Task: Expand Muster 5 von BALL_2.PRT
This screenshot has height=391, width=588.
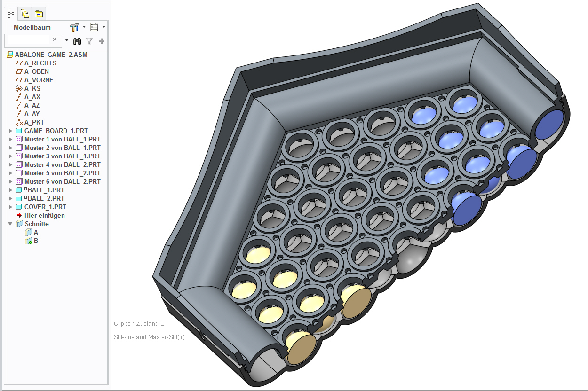Action: click(10, 173)
